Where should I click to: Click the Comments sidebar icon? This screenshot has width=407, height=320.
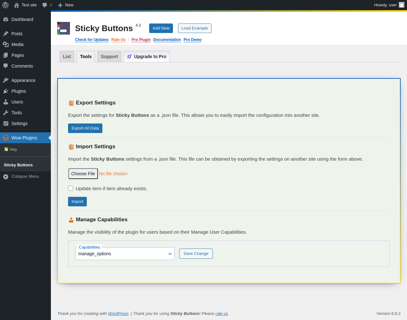(x=6, y=66)
